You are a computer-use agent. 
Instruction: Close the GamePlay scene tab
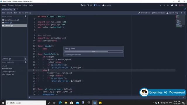(14, 9)
